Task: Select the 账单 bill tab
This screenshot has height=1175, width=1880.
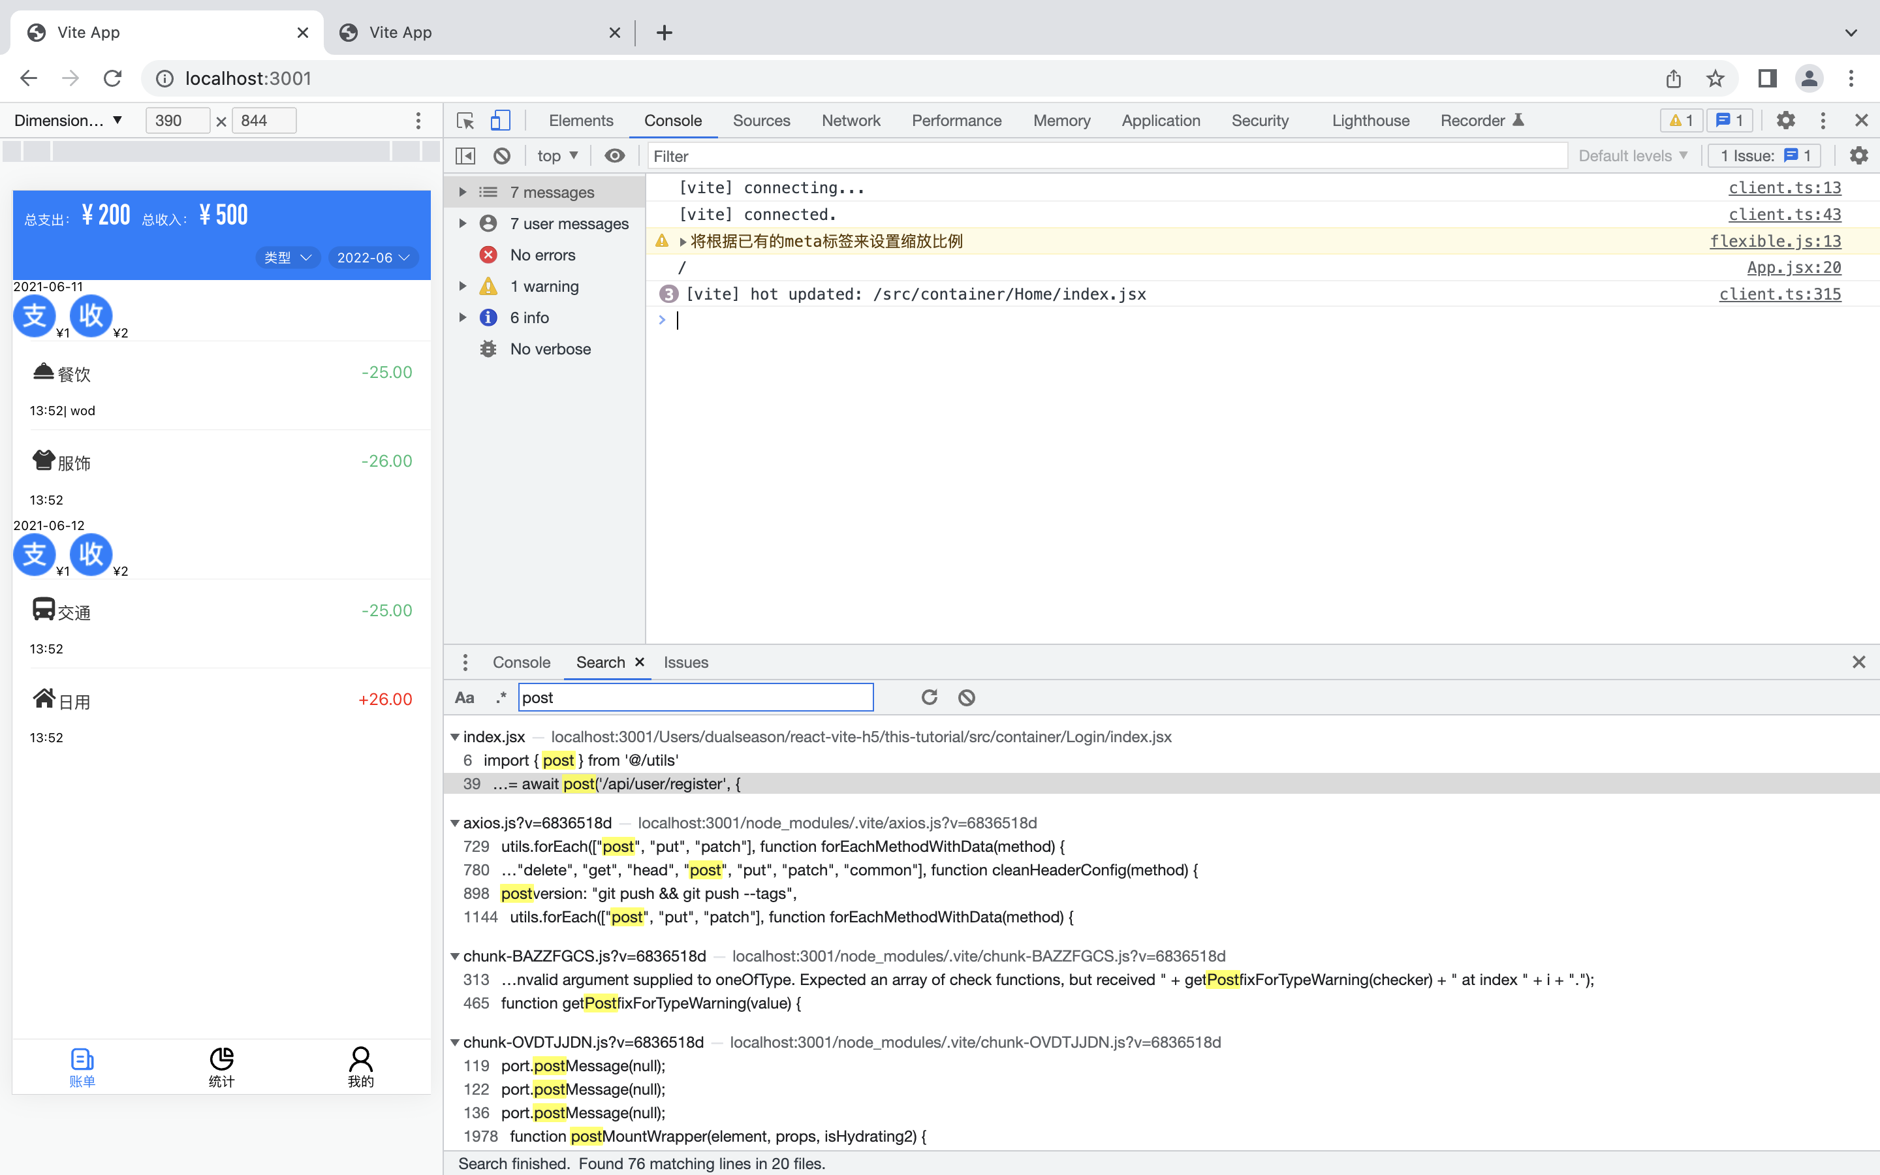Action: coord(82,1067)
